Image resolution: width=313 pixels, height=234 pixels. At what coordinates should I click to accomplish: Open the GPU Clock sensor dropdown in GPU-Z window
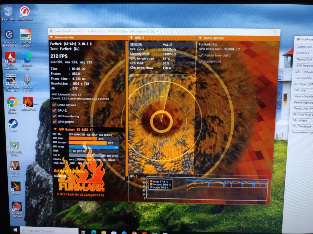point(304,53)
